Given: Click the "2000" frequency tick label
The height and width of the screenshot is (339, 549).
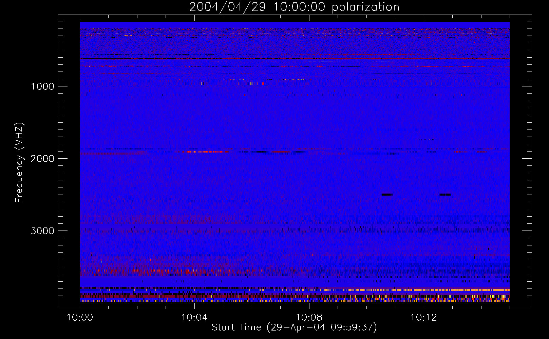Looking at the screenshot, I should click(42, 159).
